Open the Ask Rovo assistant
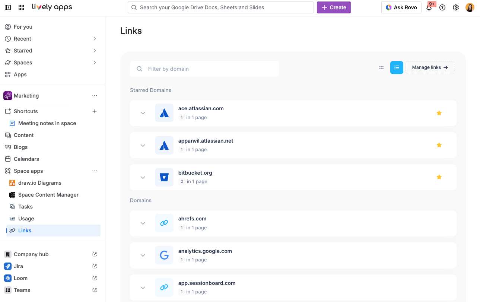480x302 pixels. pyautogui.click(x=401, y=7)
